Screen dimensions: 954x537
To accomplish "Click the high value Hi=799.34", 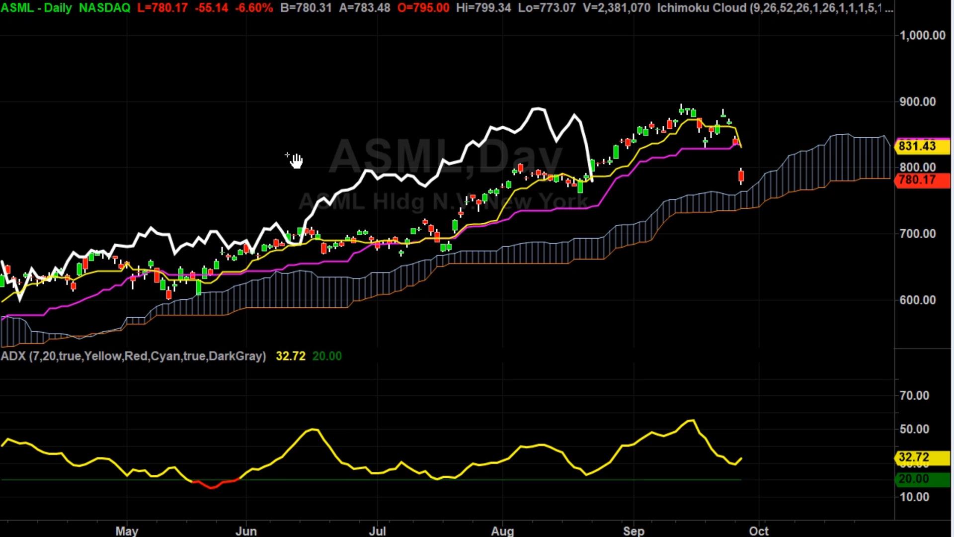I will (483, 8).
